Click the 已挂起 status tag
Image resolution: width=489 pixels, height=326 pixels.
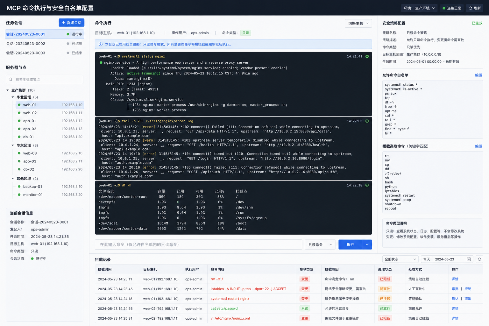click(x=385, y=299)
